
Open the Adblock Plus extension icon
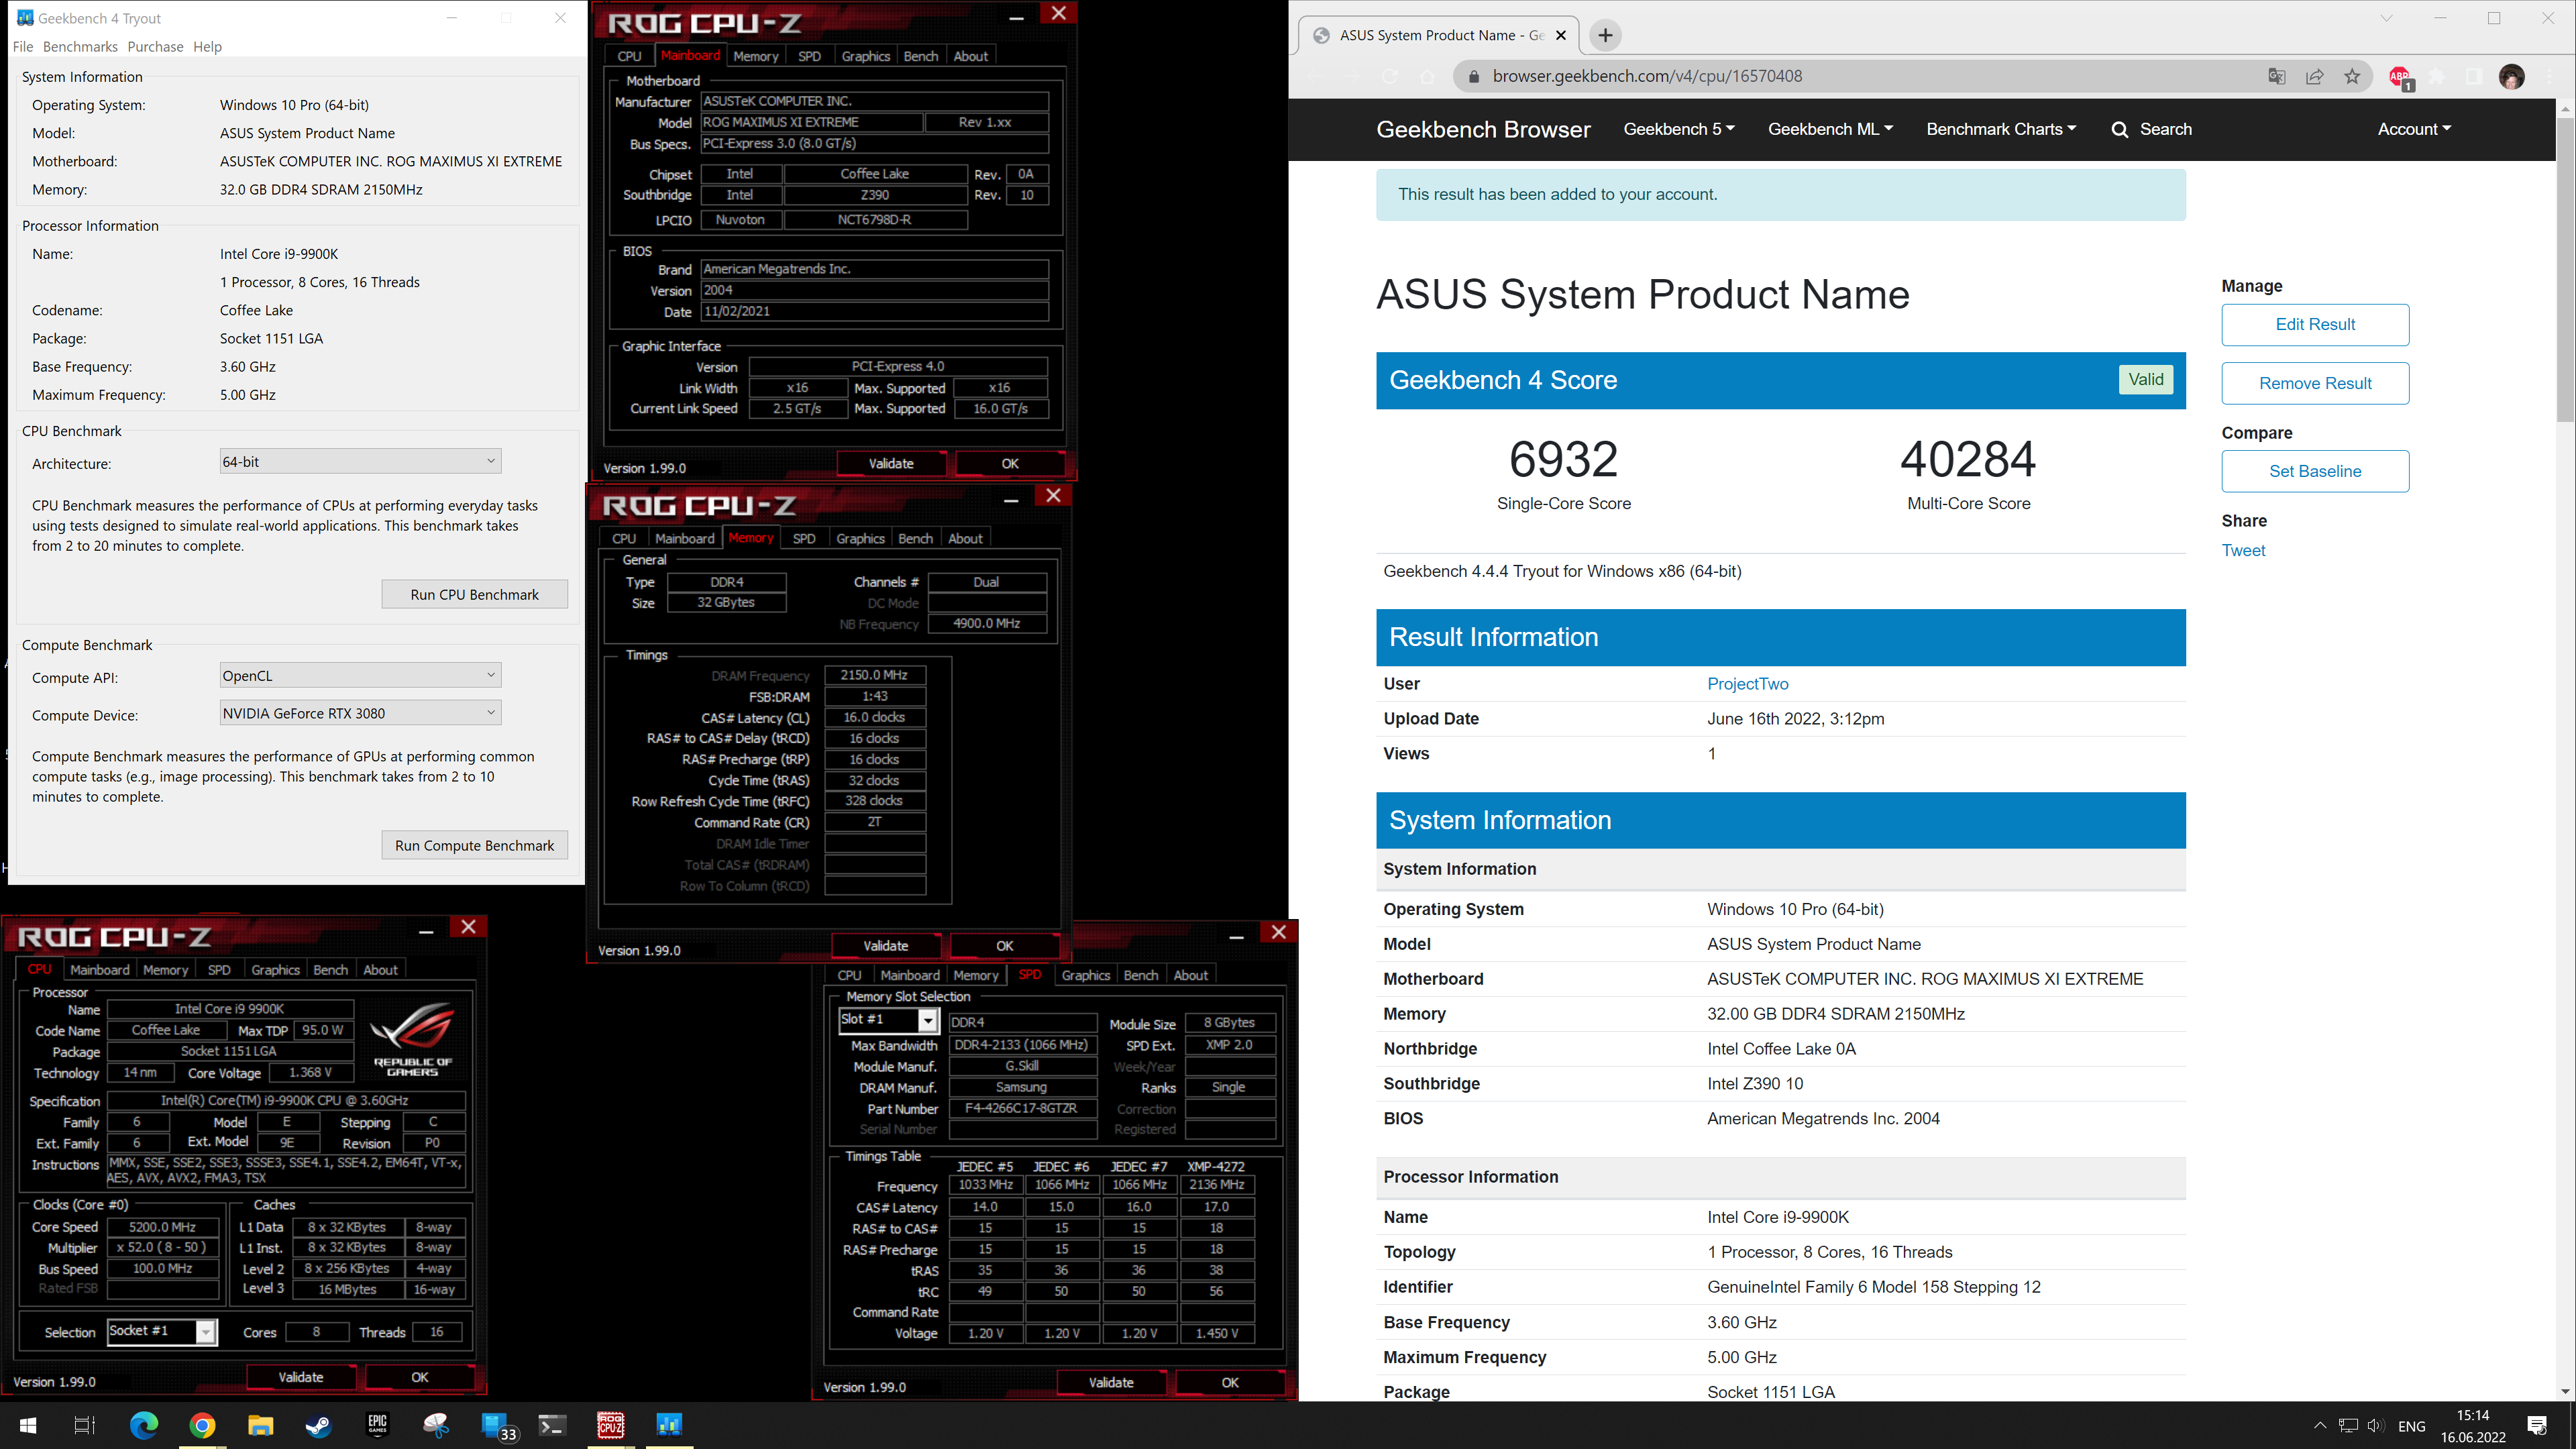click(x=2400, y=77)
